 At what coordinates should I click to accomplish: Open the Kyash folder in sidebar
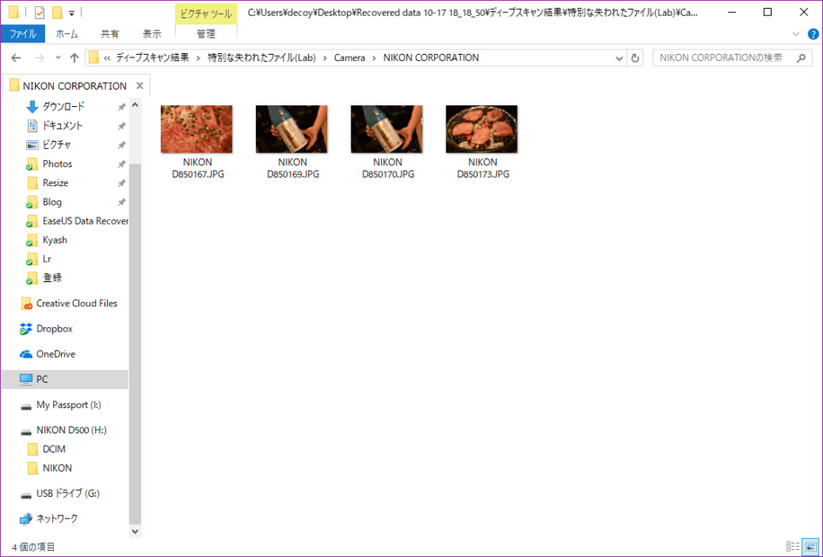[55, 240]
